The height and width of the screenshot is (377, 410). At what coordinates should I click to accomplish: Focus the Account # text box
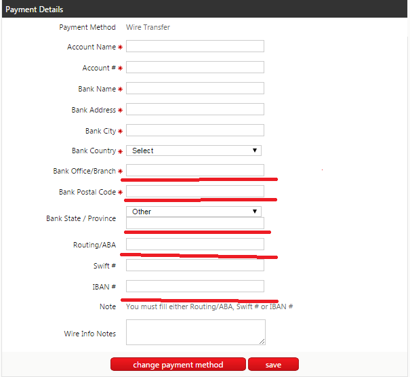click(194, 68)
